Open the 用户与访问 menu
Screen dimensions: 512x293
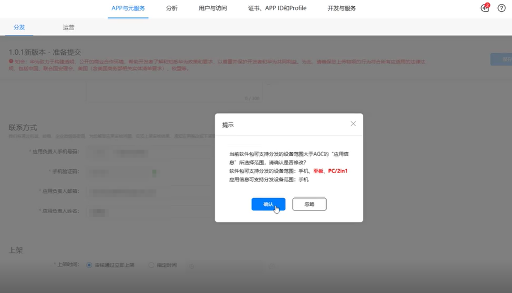pyautogui.click(x=212, y=8)
